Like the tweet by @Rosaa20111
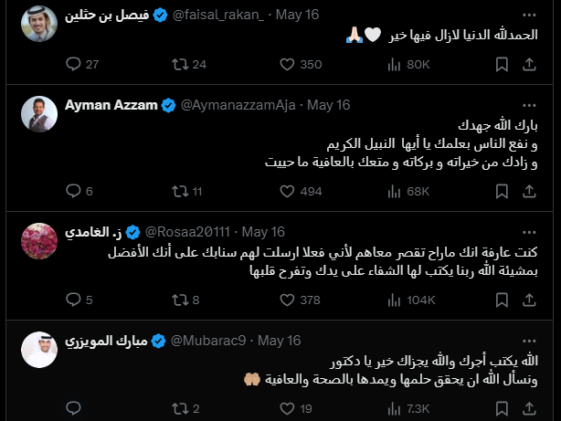 (288, 300)
